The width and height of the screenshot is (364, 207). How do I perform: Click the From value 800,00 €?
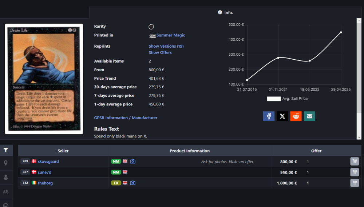[x=157, y=70]
